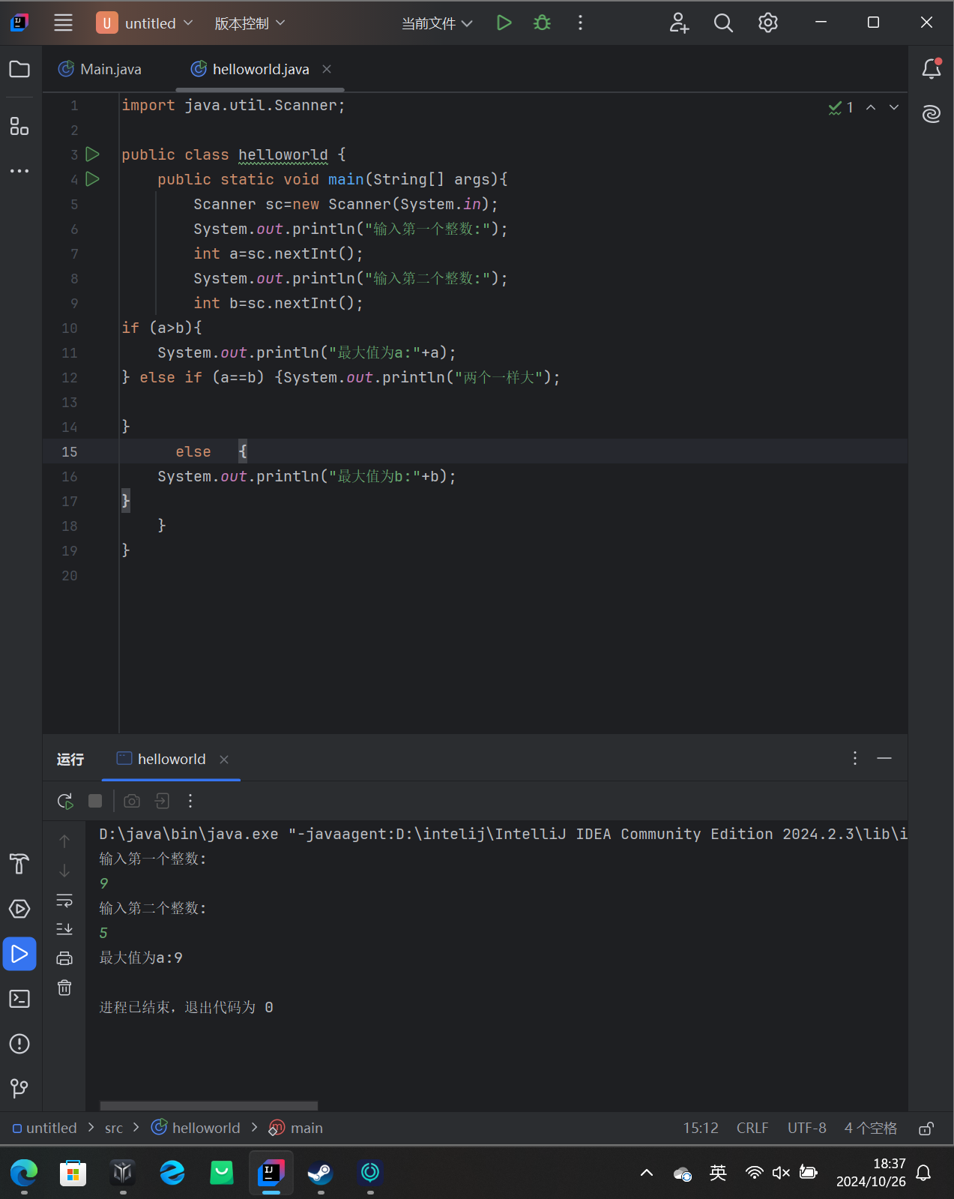This screenshot has width=954, height=1199.
Task: Open the Problems tool window
Action: tap(19, 1044)
